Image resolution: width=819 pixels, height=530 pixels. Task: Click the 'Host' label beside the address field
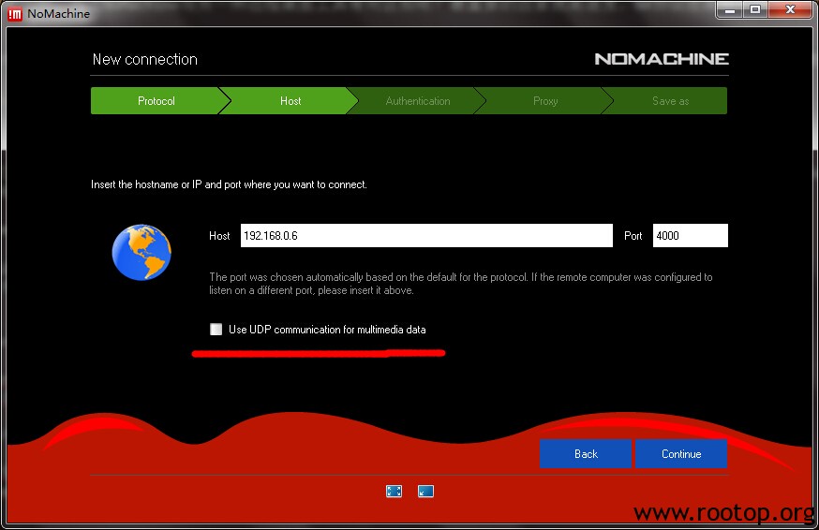[219, 235]
